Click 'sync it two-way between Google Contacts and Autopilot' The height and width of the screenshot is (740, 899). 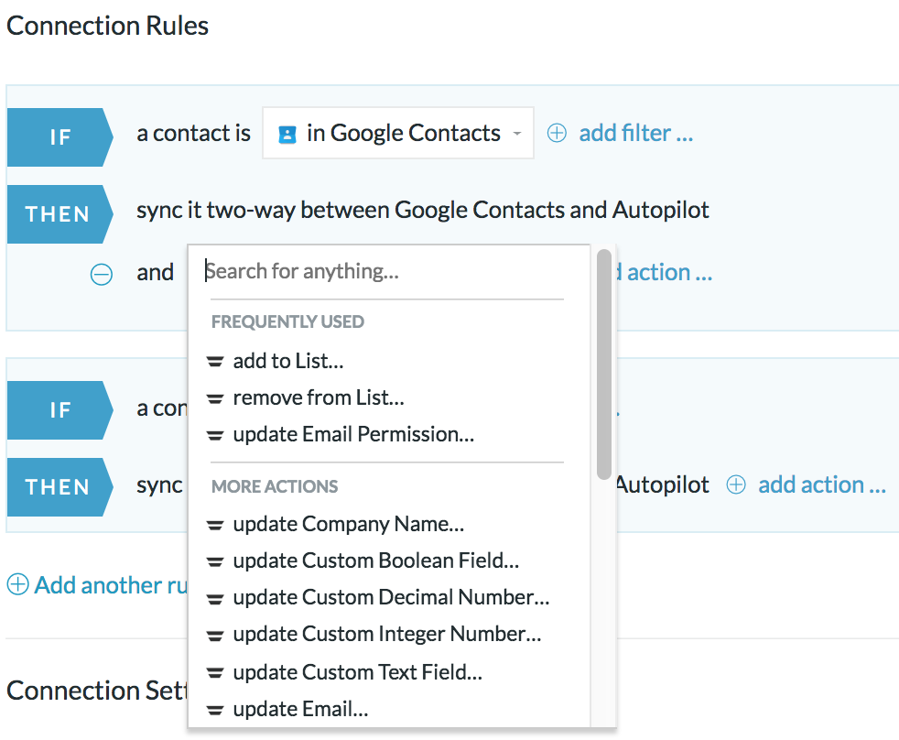click(423, 210)
